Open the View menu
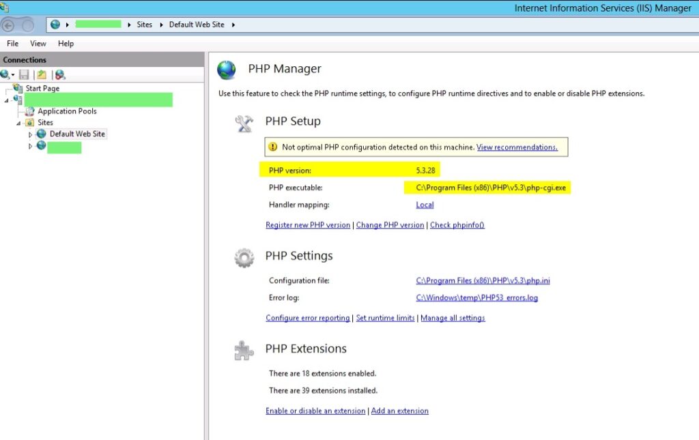699x440 pixels. (38, 43)
